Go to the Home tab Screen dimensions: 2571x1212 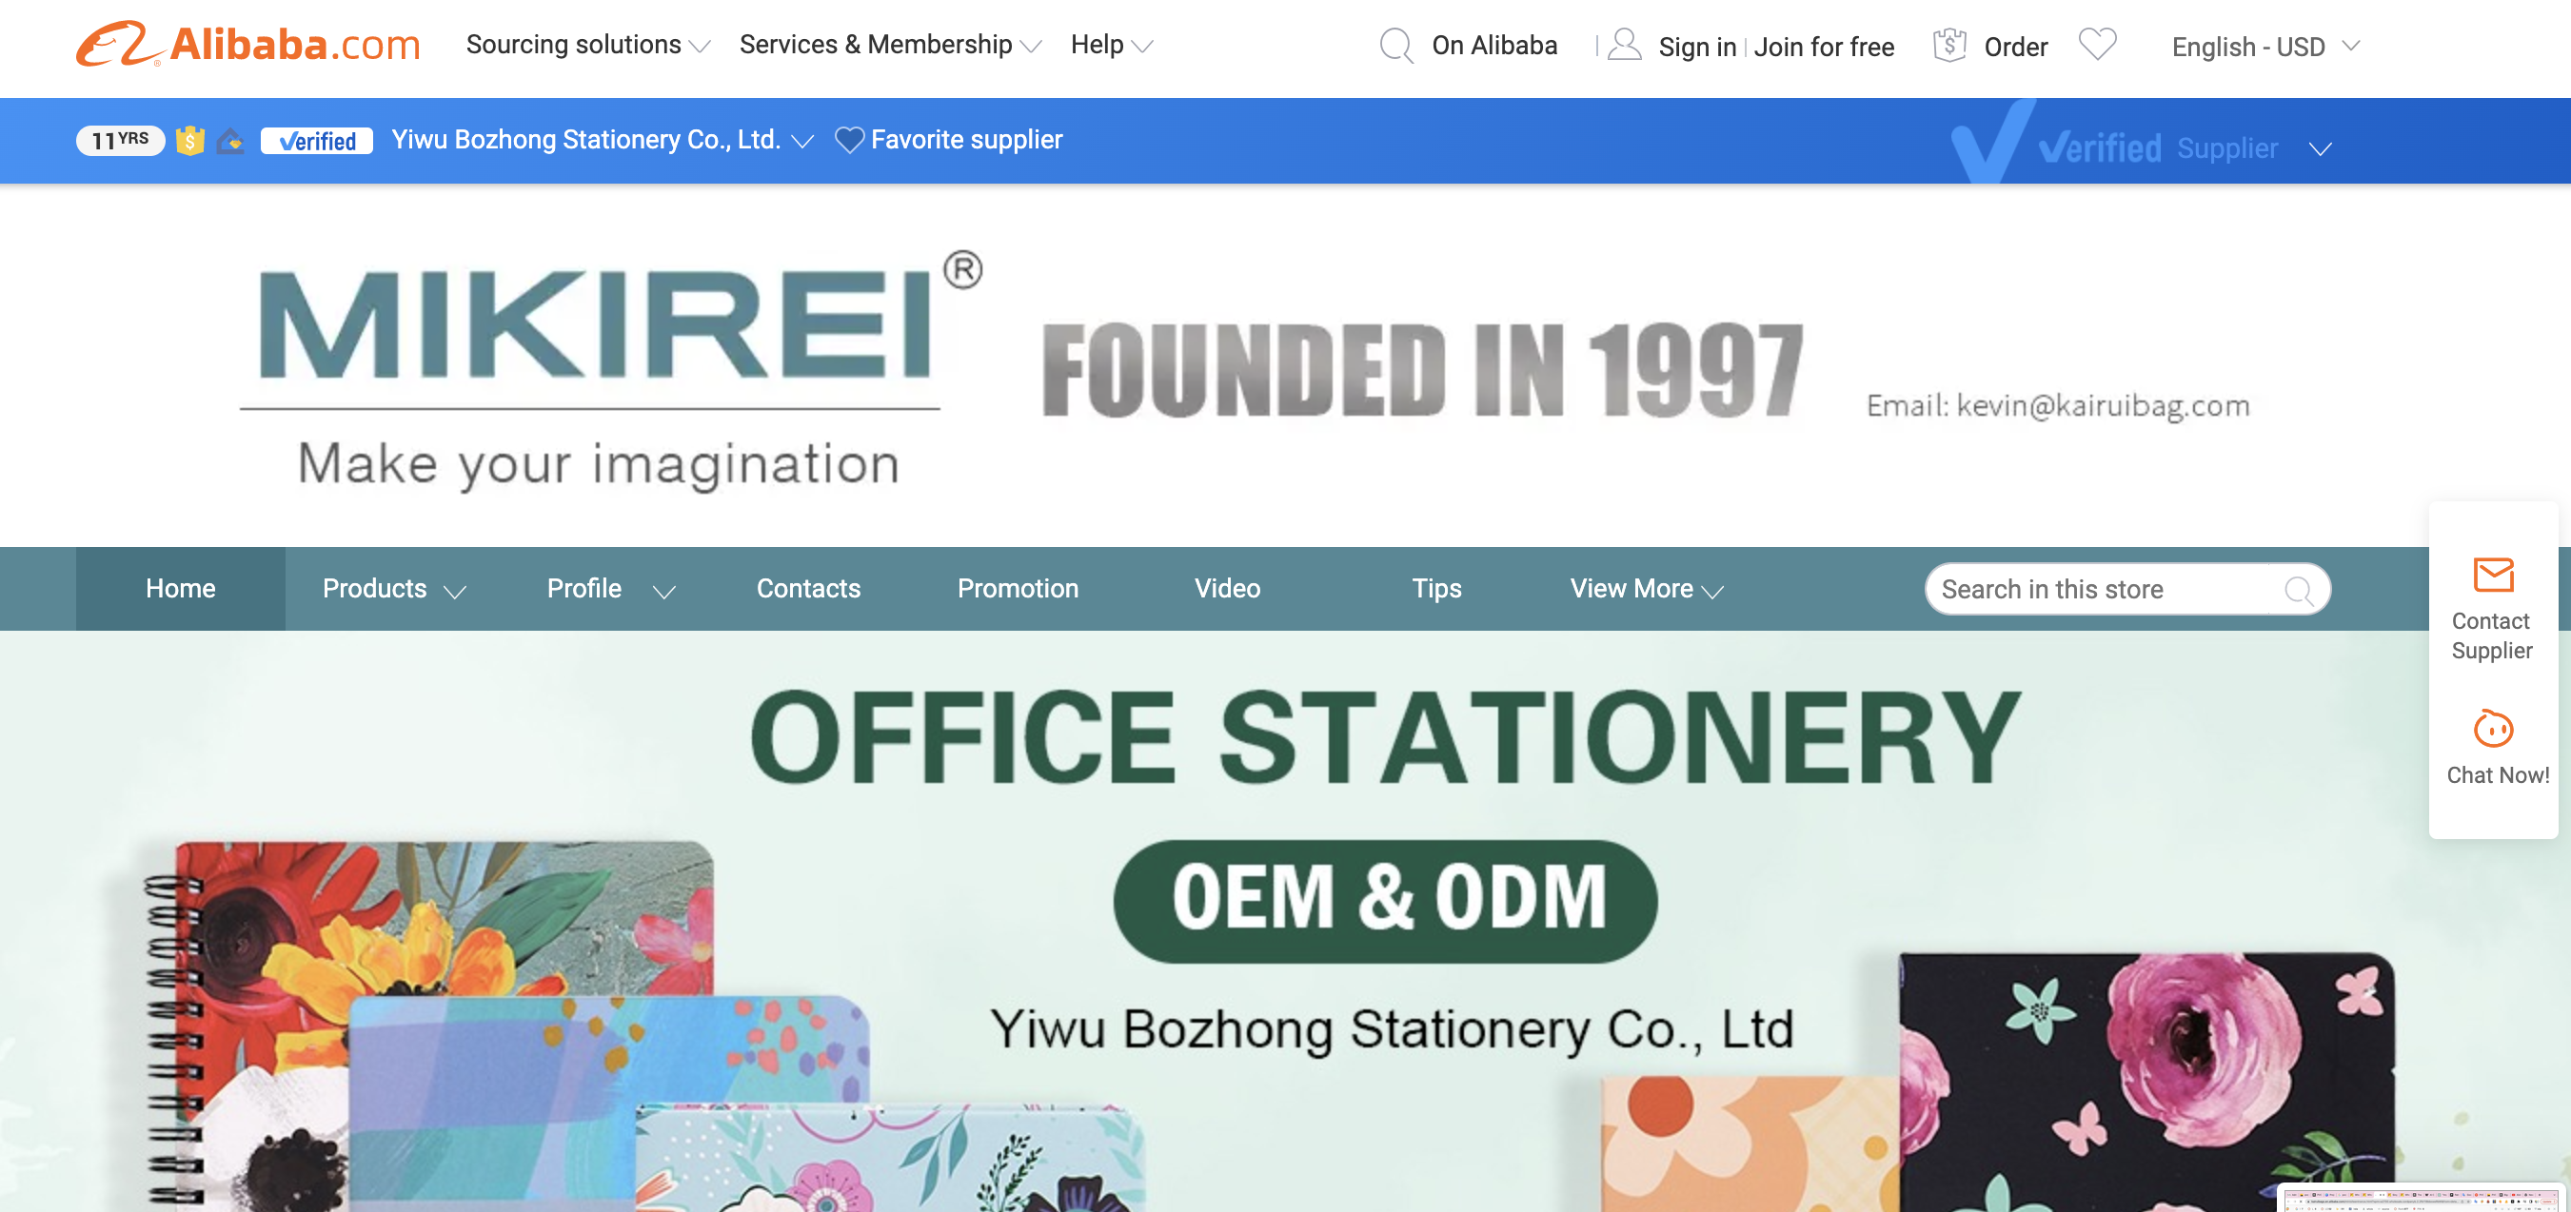click(x=181, y=589)
